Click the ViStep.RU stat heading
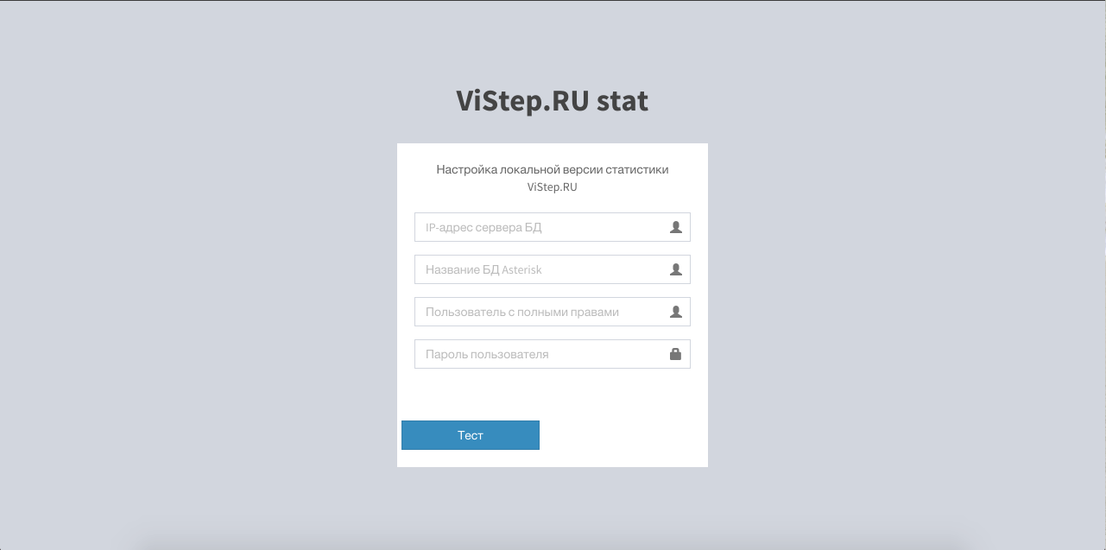 click(553, 101)
